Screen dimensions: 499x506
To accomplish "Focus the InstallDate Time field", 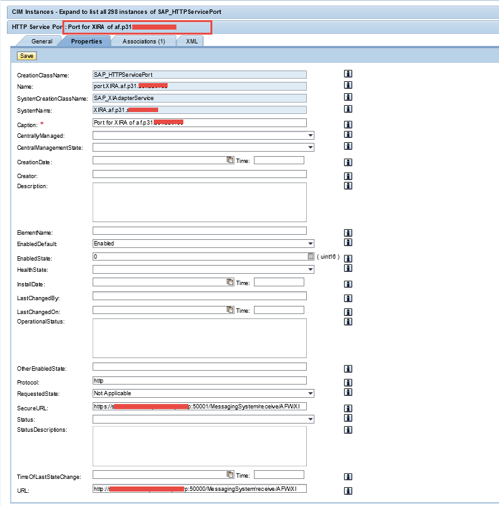I will [x=279, y=282].
